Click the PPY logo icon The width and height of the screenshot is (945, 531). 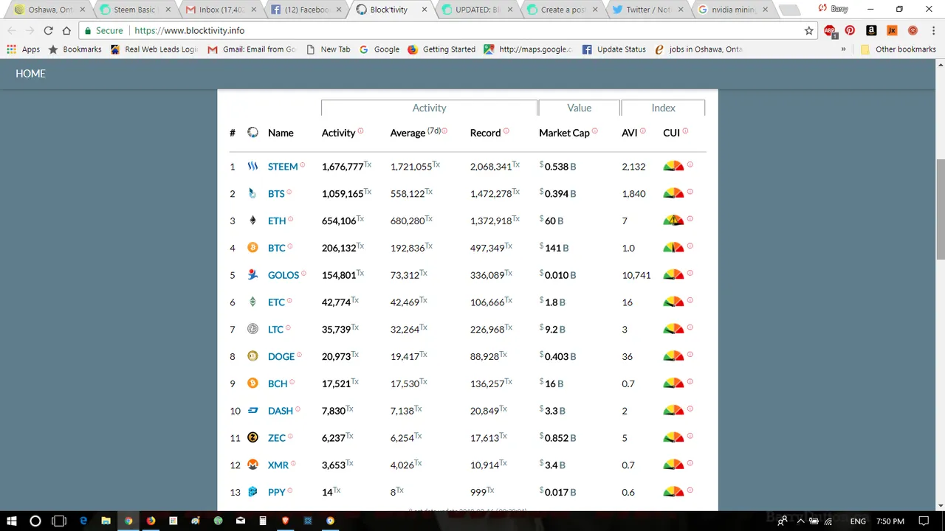252,492
